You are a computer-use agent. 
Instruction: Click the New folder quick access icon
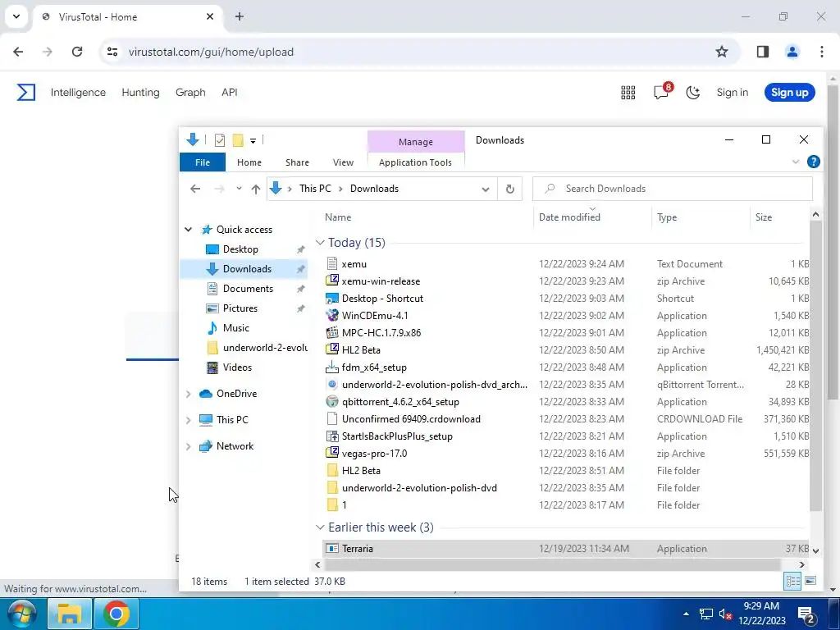(x=238, y=140)
